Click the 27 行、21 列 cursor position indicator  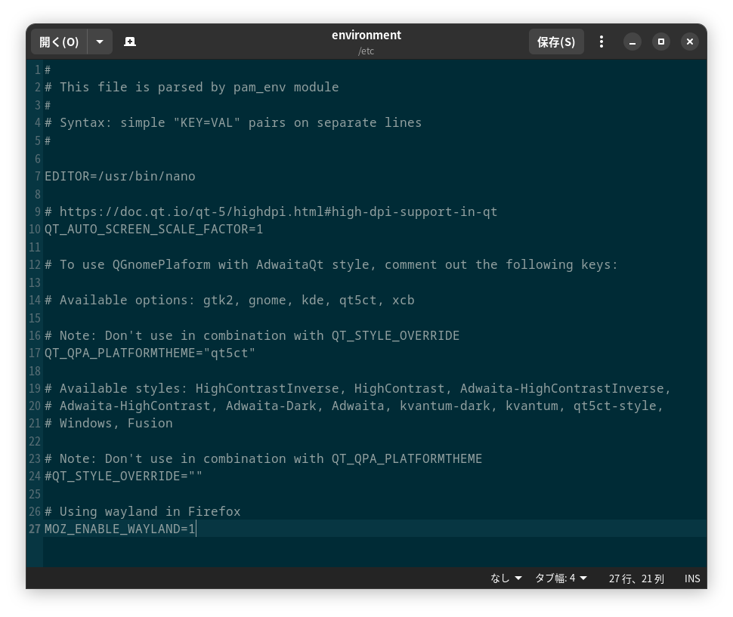pos(636,578)
